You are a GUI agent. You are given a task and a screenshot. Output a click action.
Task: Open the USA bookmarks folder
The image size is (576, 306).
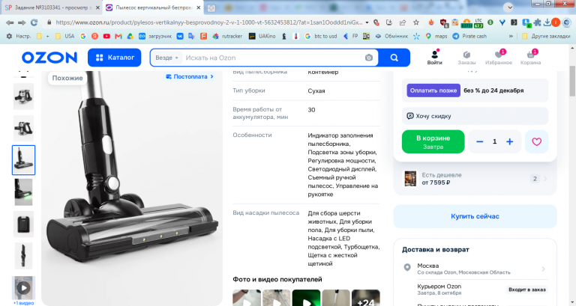tap(64, 36)
